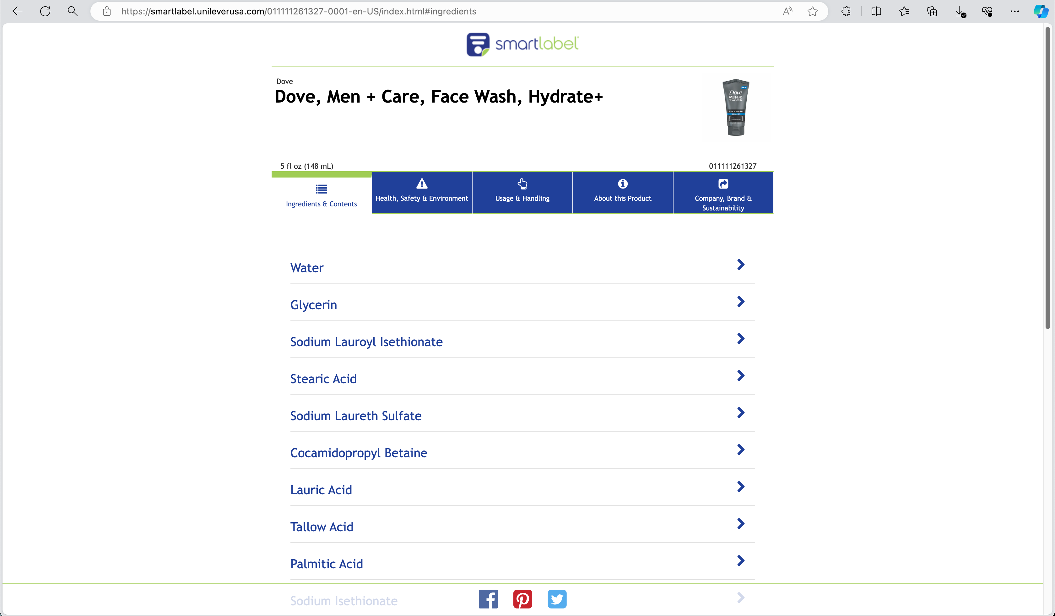Expand the Stearic Acid chevron
Viewport: 1055px width, 616px height.
click(x=741, y=375)
